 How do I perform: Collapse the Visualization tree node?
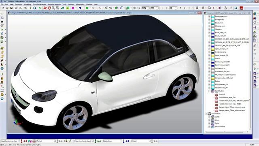[x=206, y=114]
